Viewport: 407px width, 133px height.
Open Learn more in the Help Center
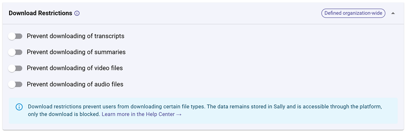[138, 114]
